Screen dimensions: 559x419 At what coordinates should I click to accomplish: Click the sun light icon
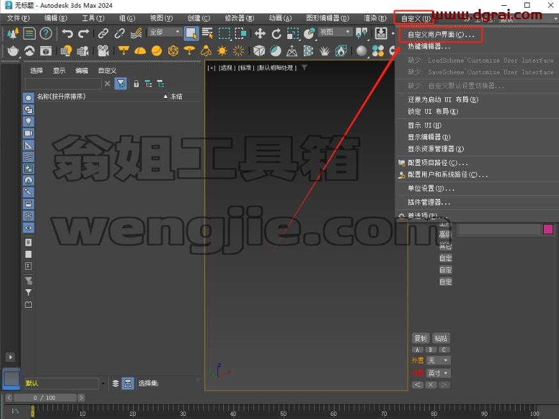click(222, 51)
